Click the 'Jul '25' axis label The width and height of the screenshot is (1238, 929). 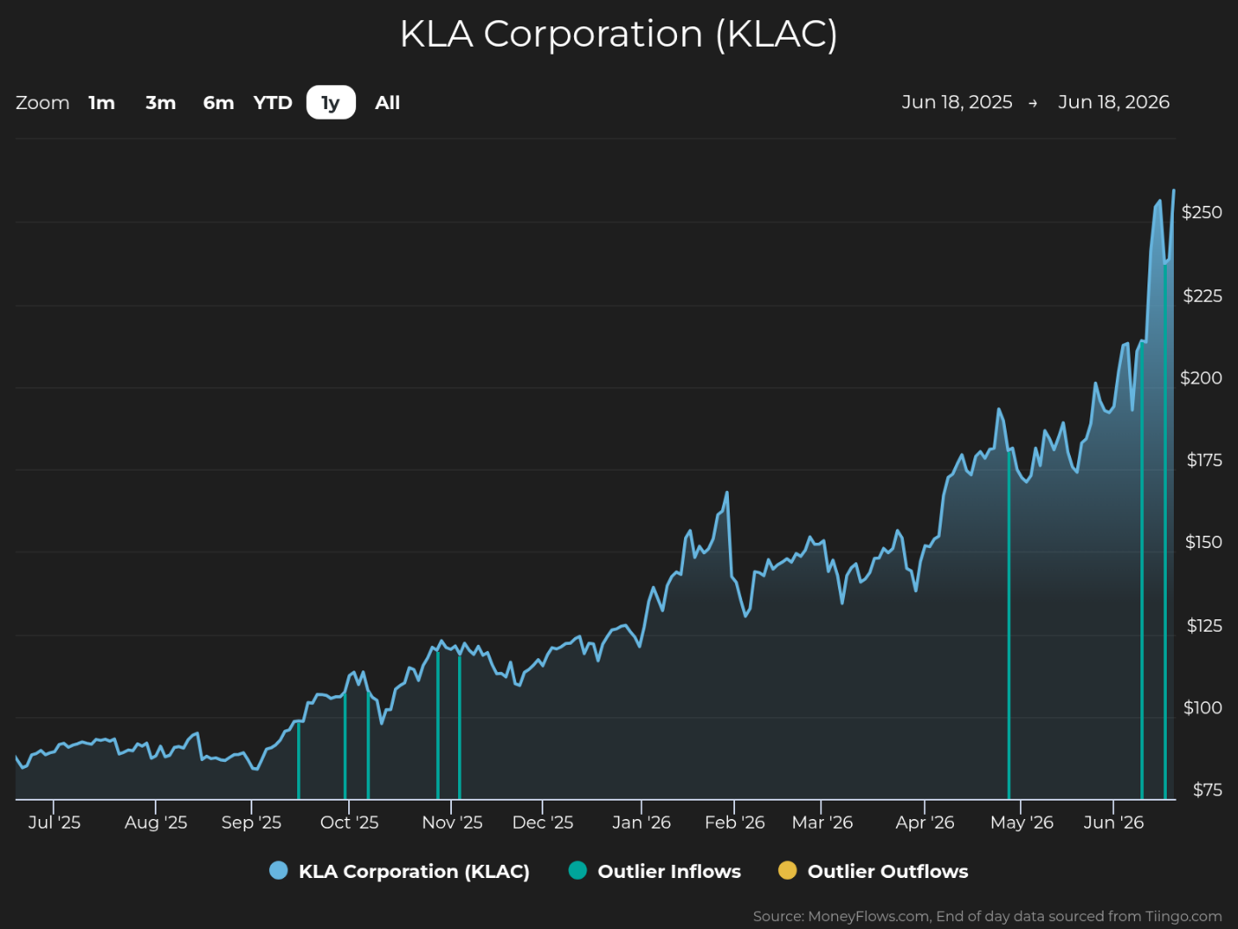coord(54,823)
